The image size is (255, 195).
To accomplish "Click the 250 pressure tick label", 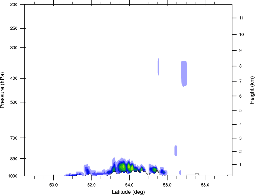I will pyautogui.click(x=14, y=28).
